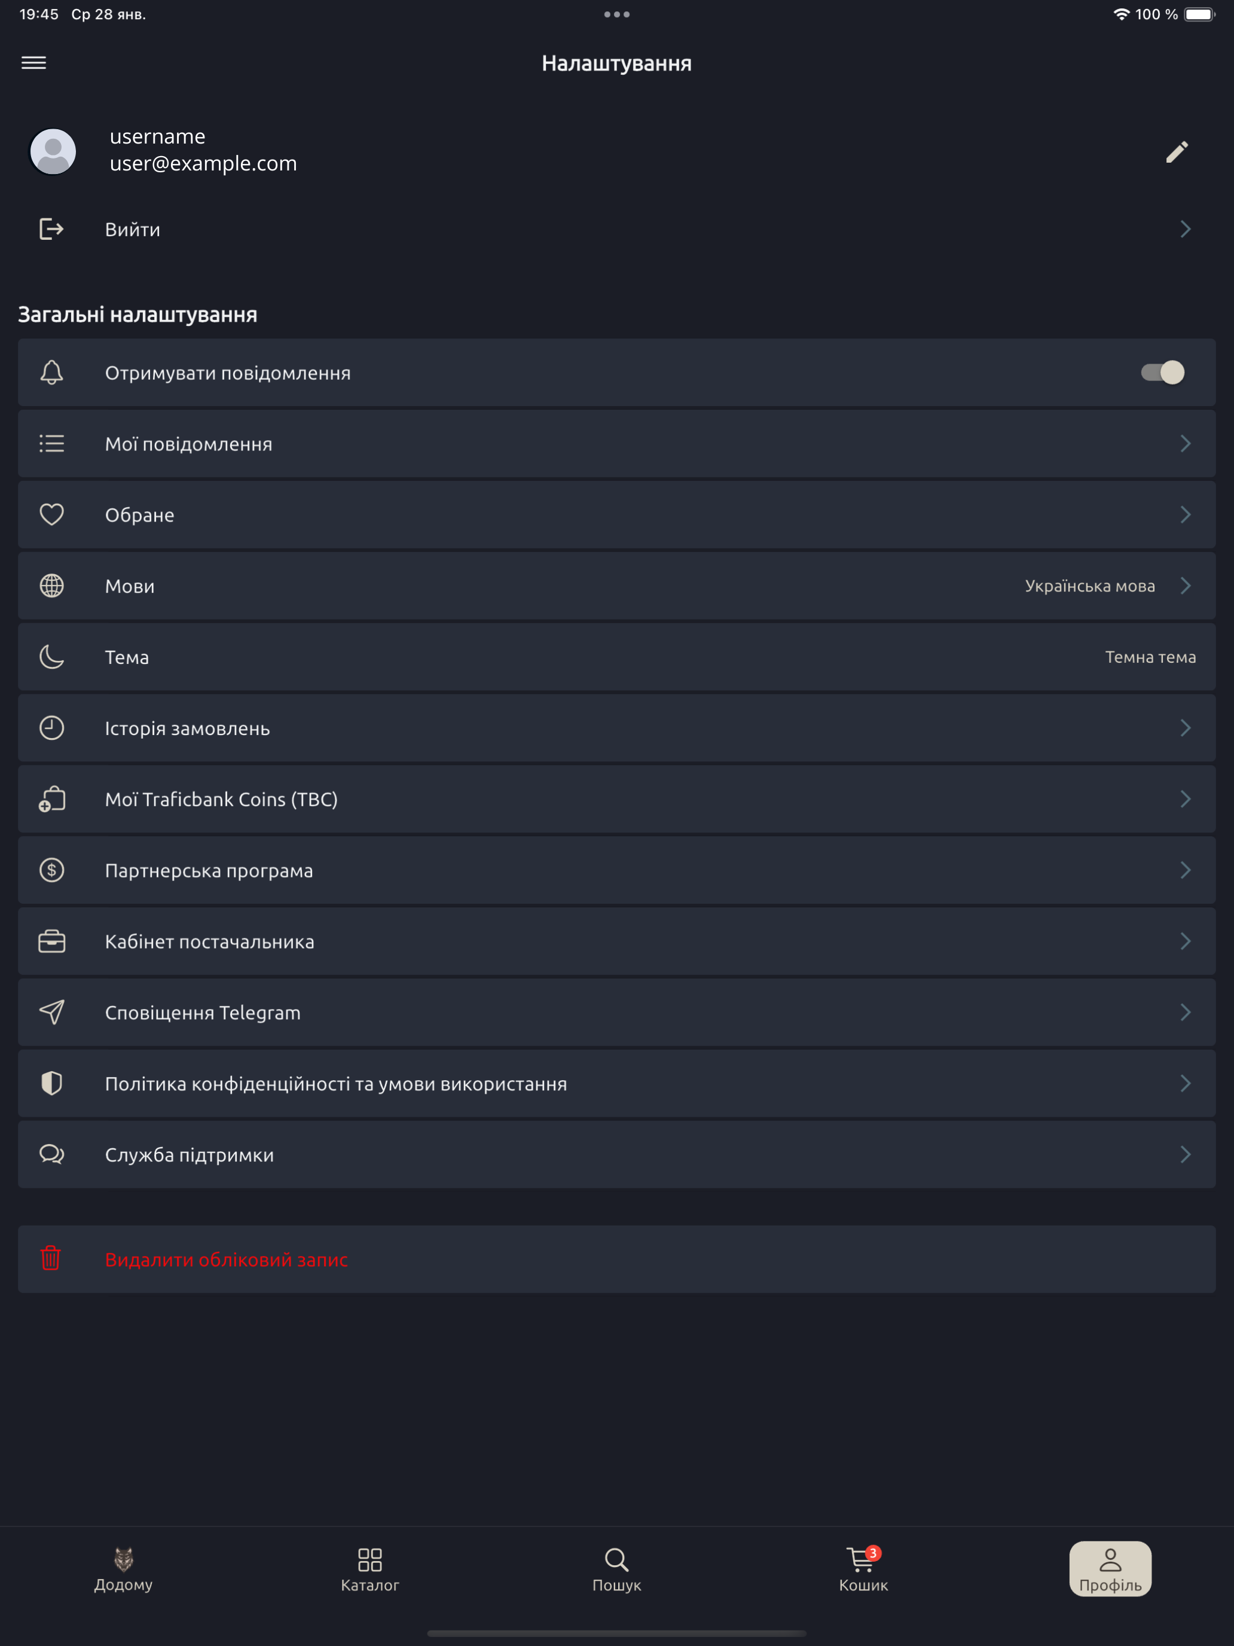Screen dimensions: 1234x1646
Task: Open chevron on Кабінет постачальника row
Action: [1186, 941]
